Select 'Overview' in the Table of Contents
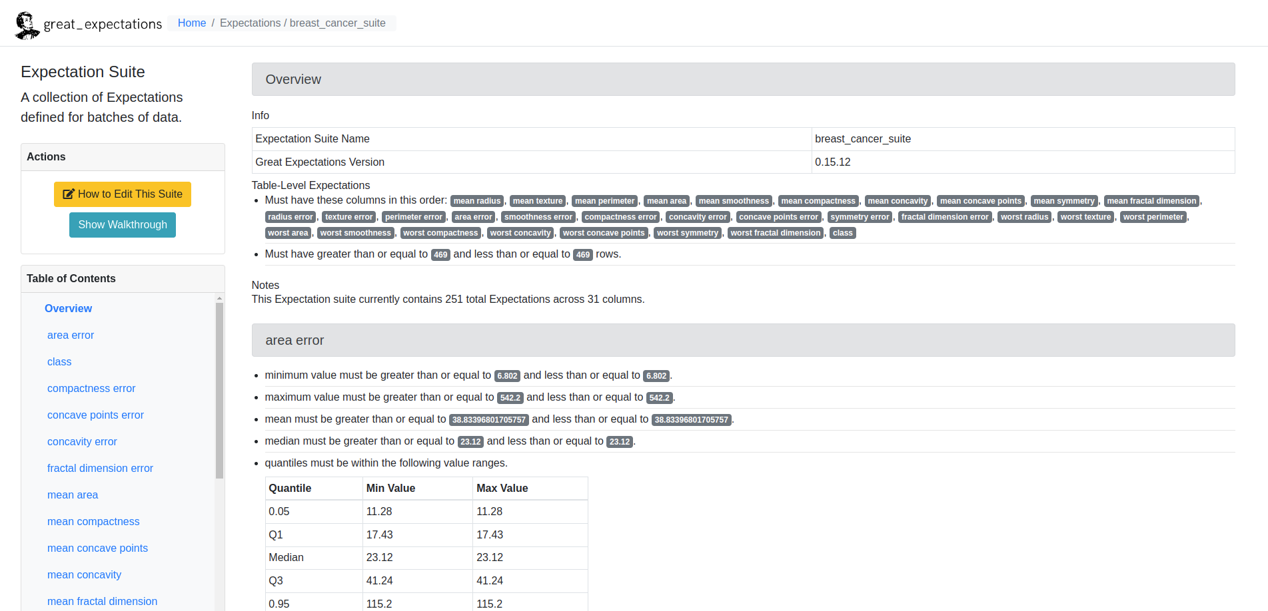Image resolution: width=1268 pixels, height=611 pixels. pos(68,308)
